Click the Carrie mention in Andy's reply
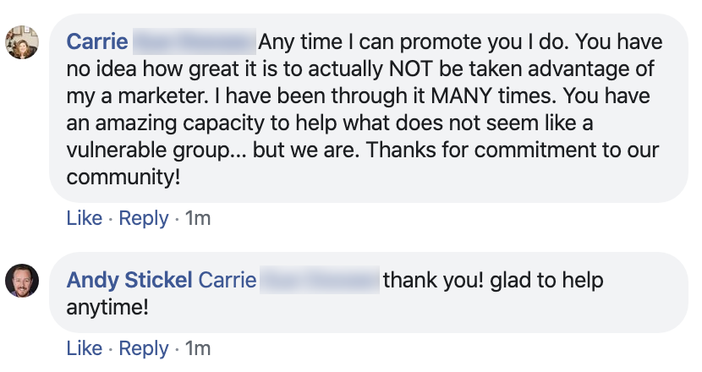 click(228, 280)
